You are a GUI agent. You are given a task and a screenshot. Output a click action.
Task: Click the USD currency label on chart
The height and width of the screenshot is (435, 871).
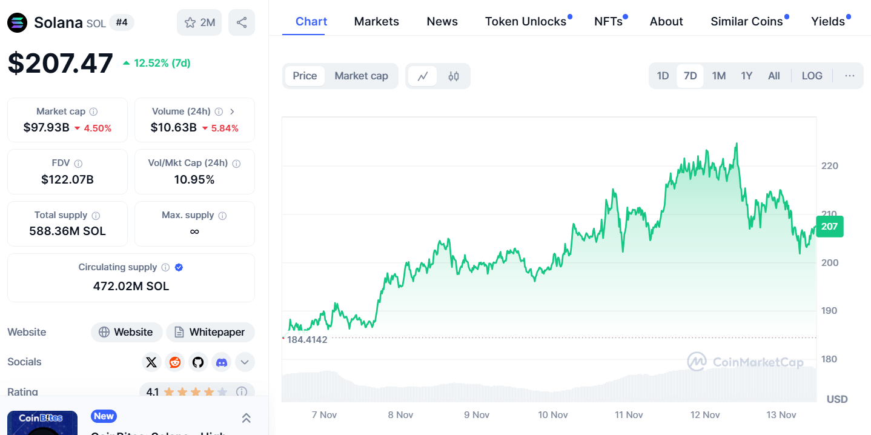837,399
